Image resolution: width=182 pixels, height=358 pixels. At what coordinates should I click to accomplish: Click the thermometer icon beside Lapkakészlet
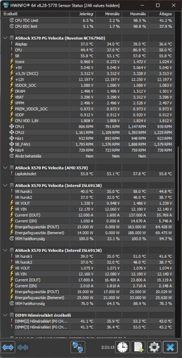click(12, 174)
